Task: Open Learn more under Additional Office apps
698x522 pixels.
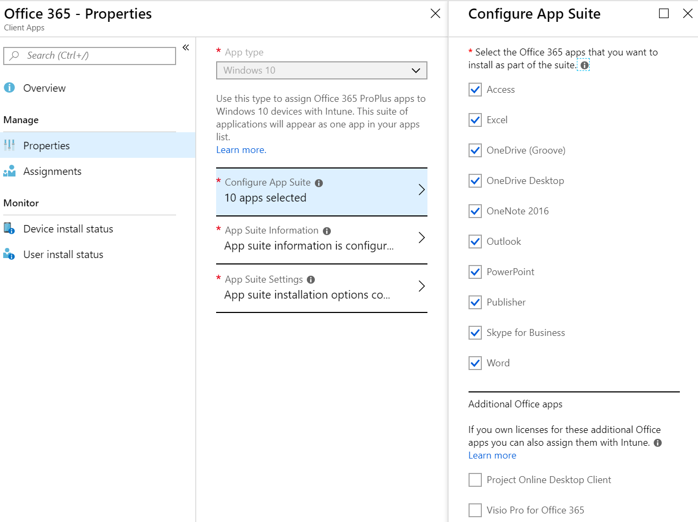Action: pyautogui.click(x=492, y=455)
